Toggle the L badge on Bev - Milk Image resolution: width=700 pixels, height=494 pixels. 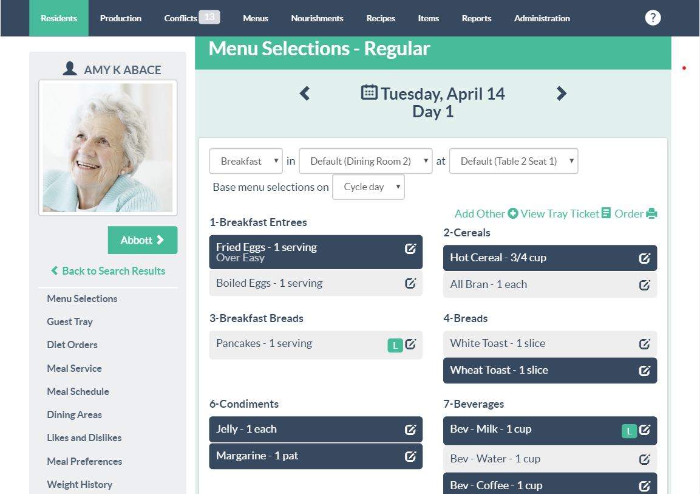click(630, 430)
